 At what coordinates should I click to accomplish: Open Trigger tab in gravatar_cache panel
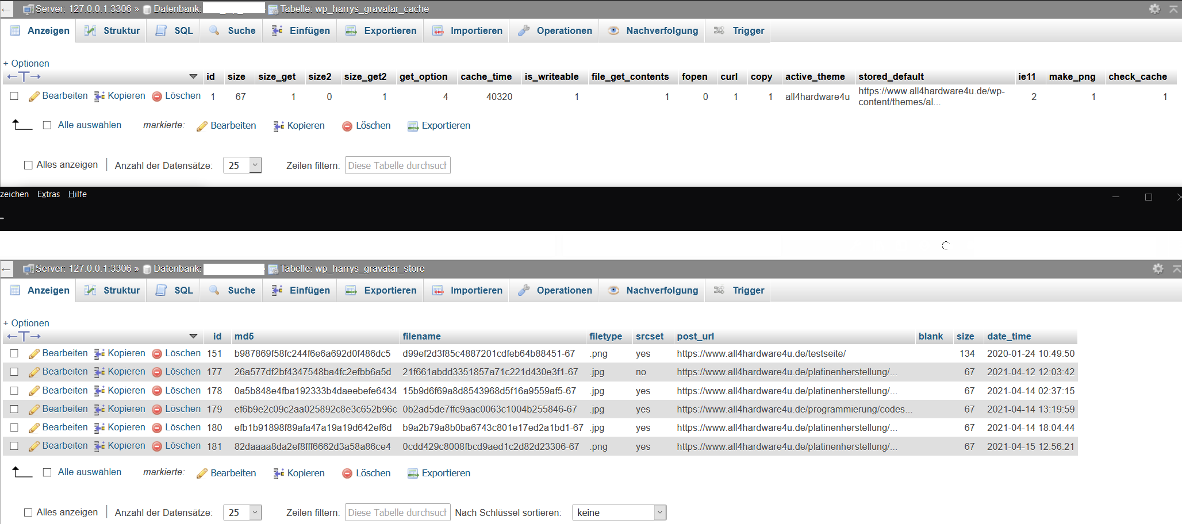coord(739,30)
